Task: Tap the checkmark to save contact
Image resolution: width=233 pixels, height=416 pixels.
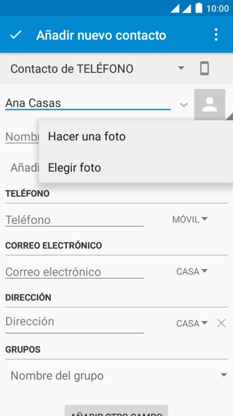Action: (x=16, y=35)
